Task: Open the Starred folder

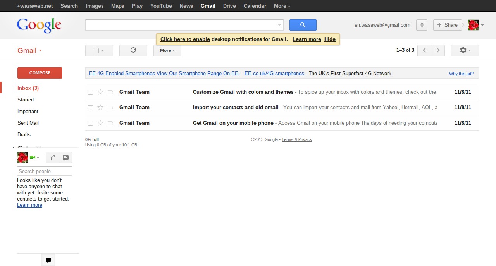Action: click(26, 100)
